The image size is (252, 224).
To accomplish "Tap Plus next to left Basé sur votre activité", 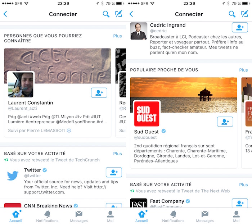I will 117,154.
